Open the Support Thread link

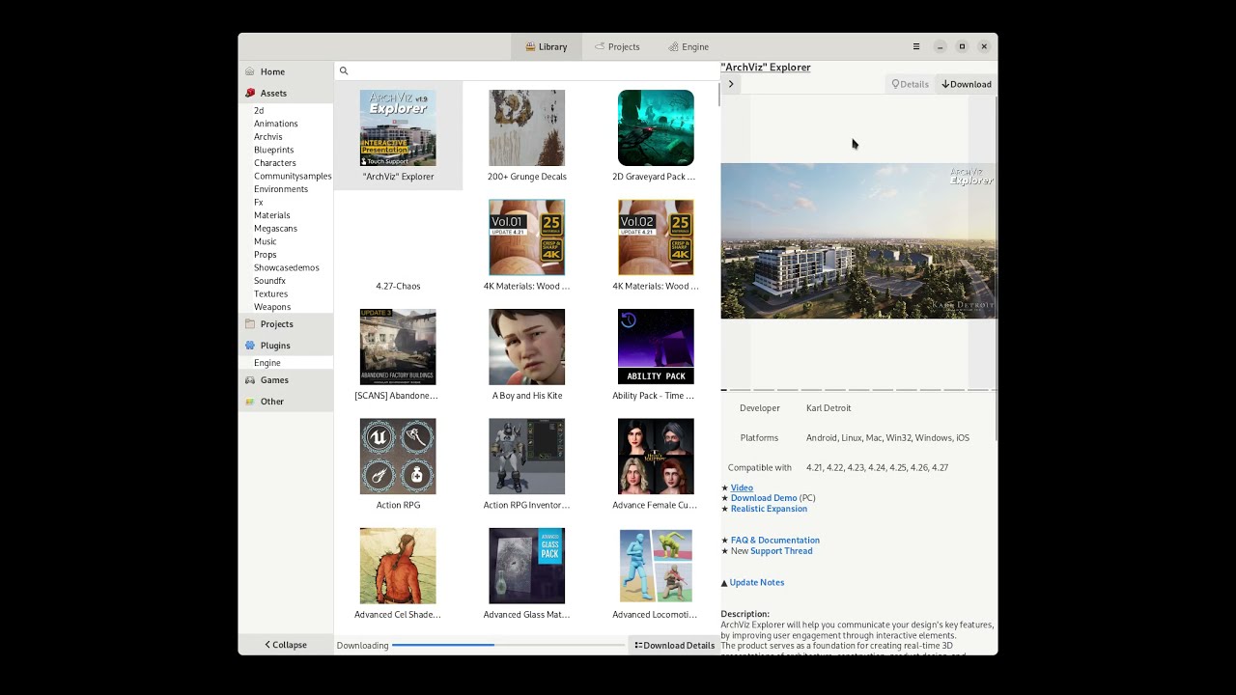[781, 551]
